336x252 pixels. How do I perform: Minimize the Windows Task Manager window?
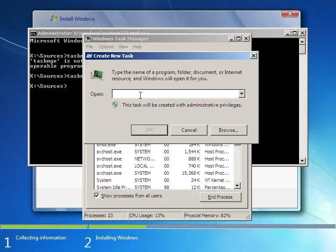[x=231, y=39]
